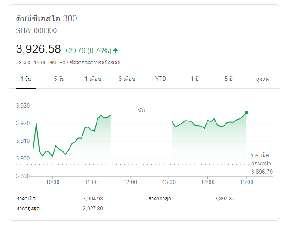The height and width of the screenshot is (227, 292).
Task: Click the พัก break label on chart
Action: 141,110
